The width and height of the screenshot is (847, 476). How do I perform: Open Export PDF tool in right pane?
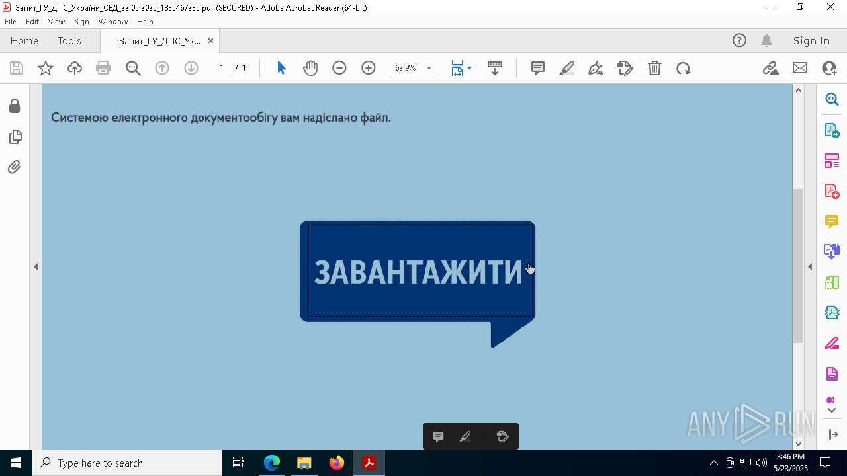point(832,130)
